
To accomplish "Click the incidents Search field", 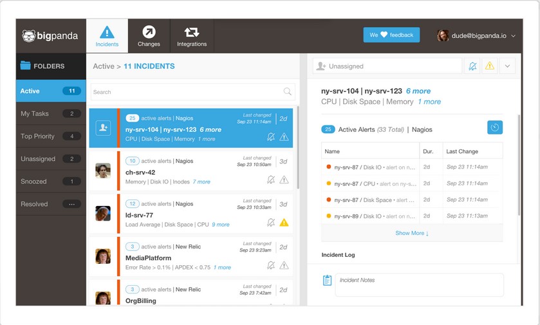I will [x=193, y=92].
